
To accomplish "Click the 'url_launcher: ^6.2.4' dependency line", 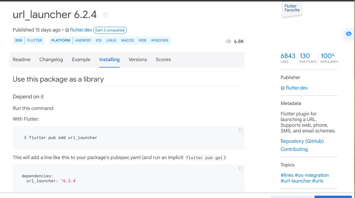I will tap(51, 181).
